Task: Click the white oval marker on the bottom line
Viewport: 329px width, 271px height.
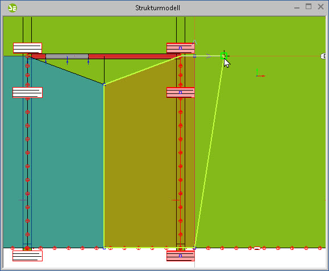Action: 257,248
